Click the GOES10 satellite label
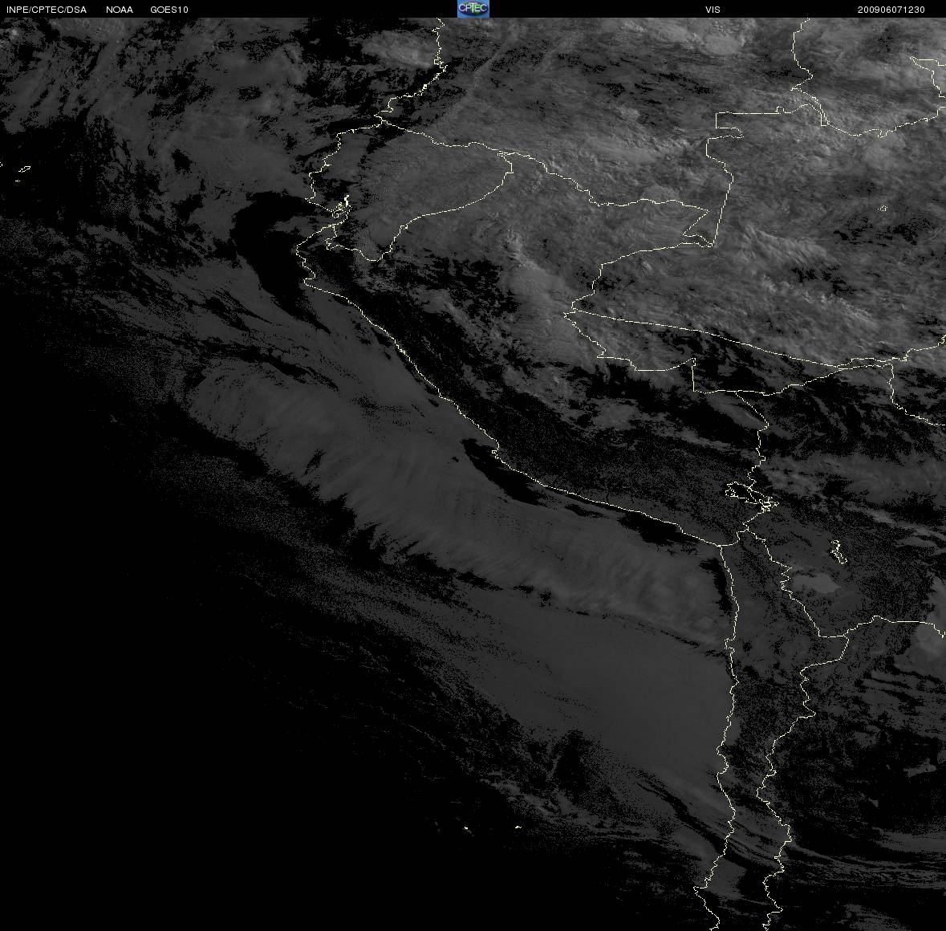Viewport: 946px width, 931px height. tap(169, 10)
